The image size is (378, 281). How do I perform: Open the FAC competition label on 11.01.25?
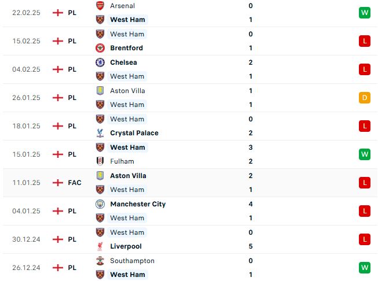[x=75, y=183]
